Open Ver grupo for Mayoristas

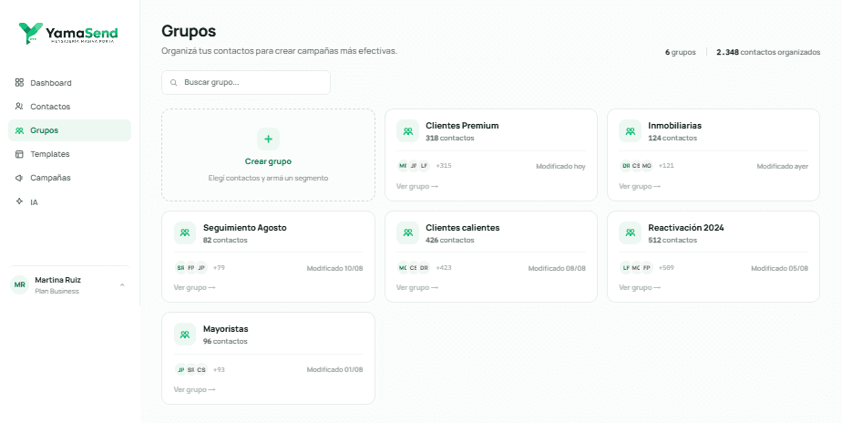[194, 389]
